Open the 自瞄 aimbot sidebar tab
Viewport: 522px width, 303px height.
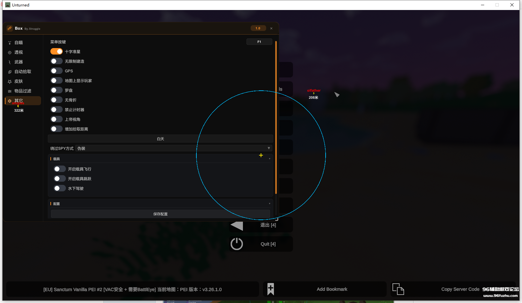pyautogui.click(x=19, y=43)
